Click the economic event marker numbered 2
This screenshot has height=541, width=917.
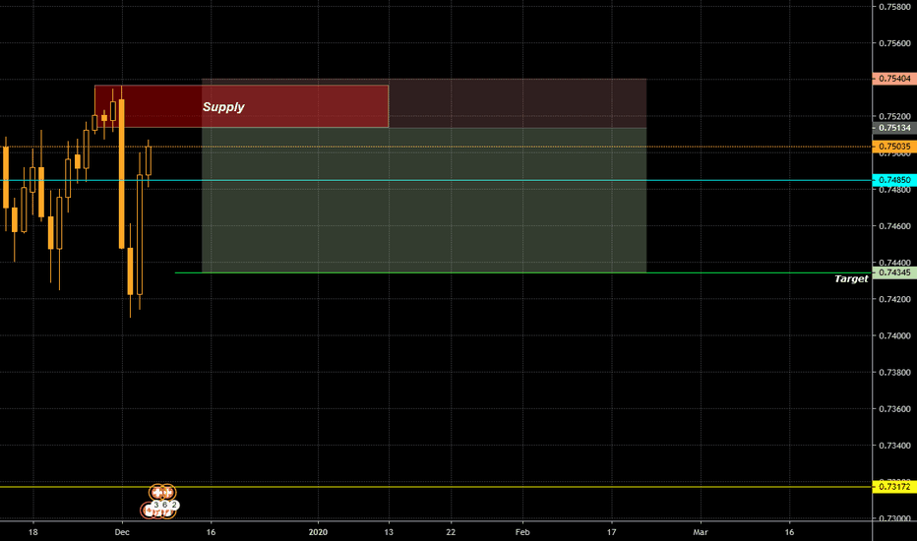point(175,506)
